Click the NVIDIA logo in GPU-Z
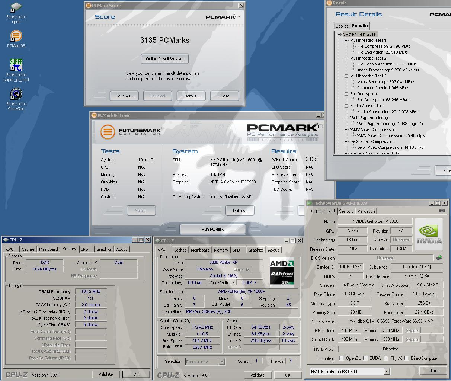Image resolution: width=451 pixels, height=381 pixels. click(x=429, y=235)
